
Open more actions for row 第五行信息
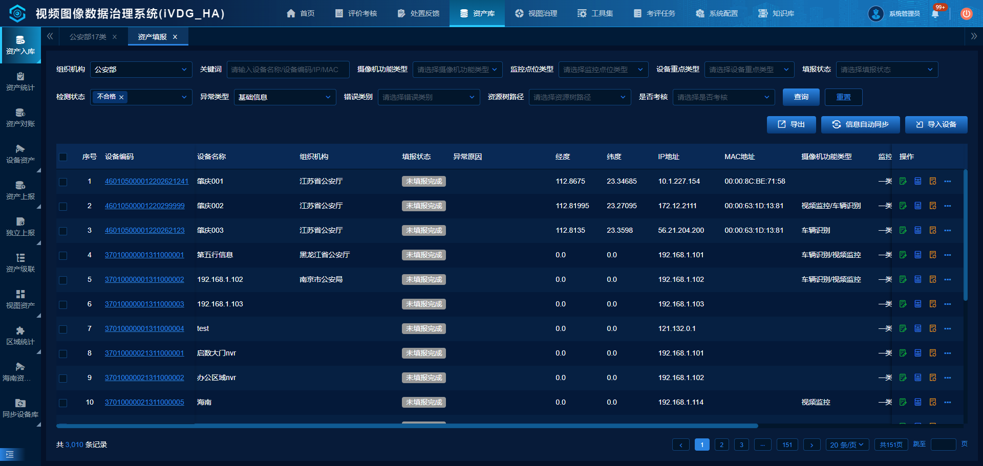[948, 255]
